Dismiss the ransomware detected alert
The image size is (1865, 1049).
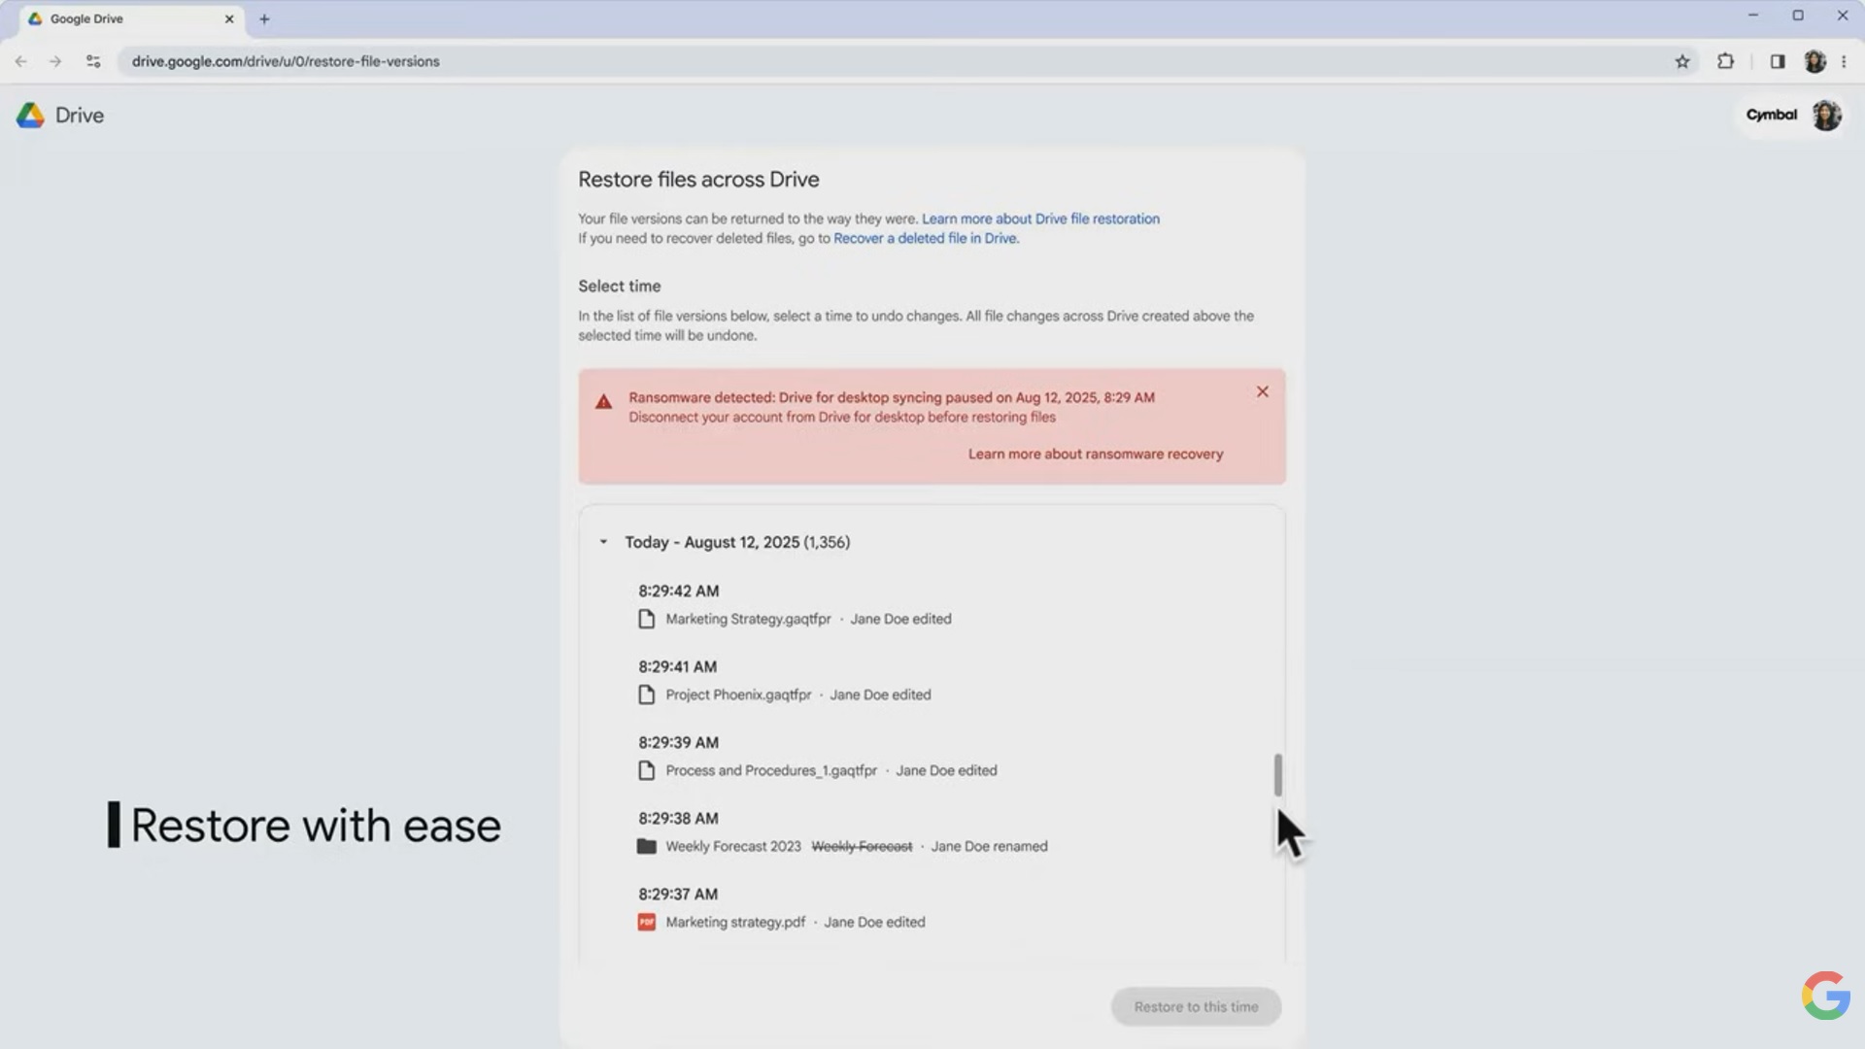click(1262, 391)
